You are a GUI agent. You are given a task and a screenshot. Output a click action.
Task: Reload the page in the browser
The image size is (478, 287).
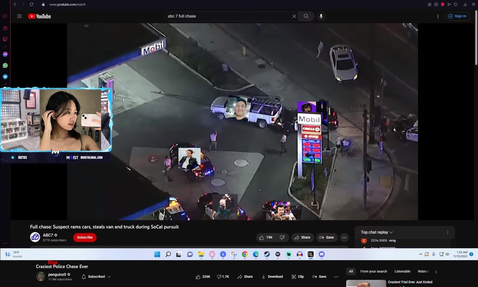[31, 4]
